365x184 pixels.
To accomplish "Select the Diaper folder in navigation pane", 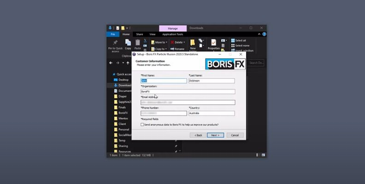I will point(120,96).
